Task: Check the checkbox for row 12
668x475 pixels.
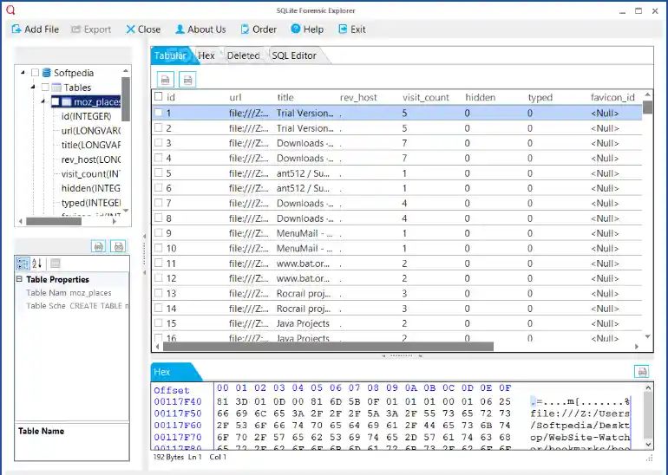Action: tap(159, 278)
